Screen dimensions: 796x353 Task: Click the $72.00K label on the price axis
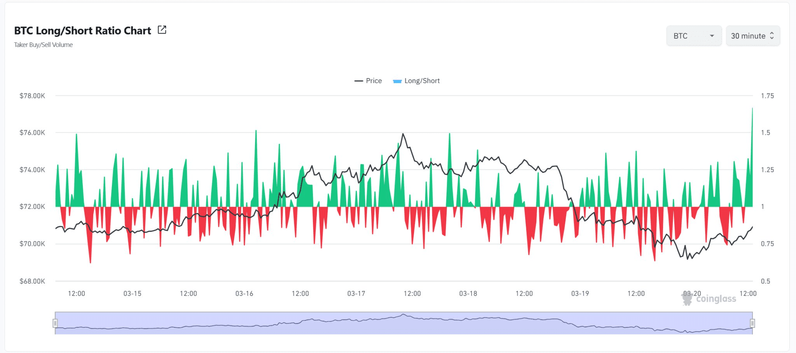[32, 207]
